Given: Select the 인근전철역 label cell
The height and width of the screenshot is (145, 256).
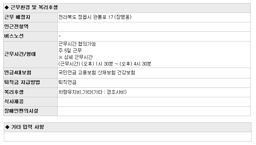Looking at the screenshot, I should pos(30,27).
